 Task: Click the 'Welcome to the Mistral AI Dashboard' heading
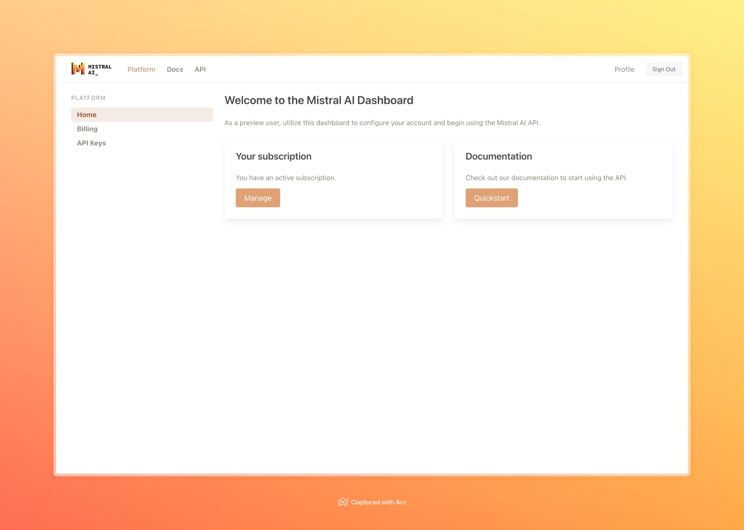(319, 100)
